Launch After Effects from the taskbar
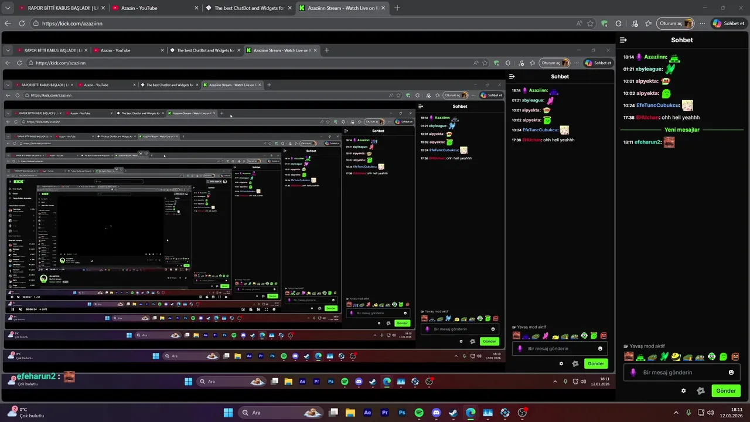The image size is (750, 422). 367,413
